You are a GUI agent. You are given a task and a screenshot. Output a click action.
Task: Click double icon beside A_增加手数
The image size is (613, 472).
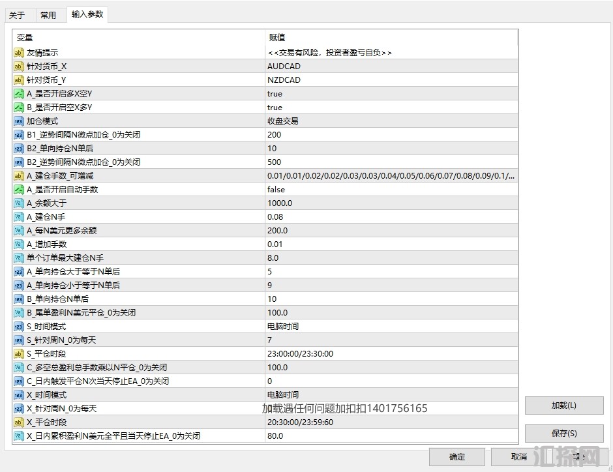point(19,244)
